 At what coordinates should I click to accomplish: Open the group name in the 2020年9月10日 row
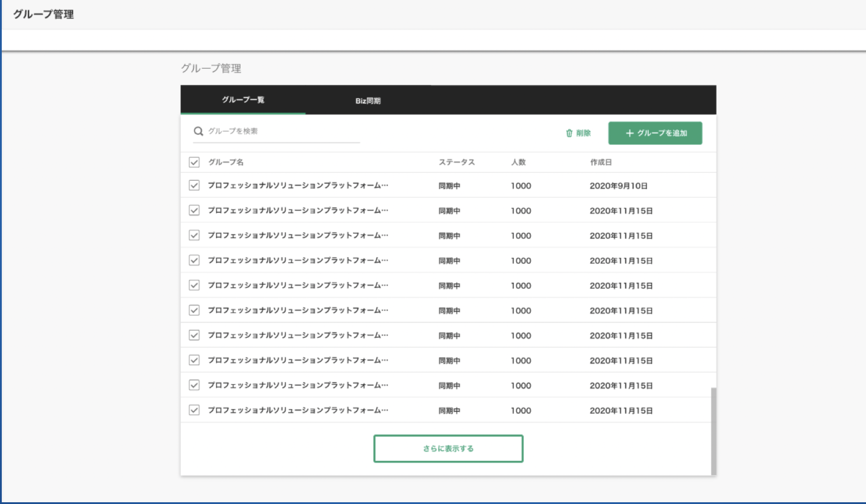298,185
